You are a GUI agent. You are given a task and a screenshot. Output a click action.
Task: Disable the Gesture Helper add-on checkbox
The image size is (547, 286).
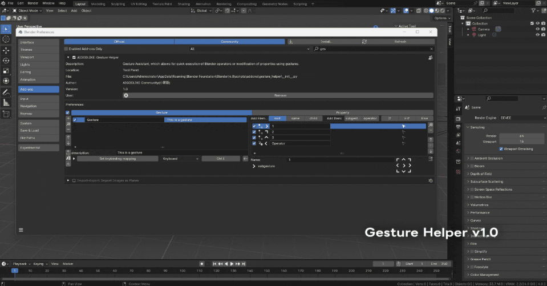(x=74, y=57)
